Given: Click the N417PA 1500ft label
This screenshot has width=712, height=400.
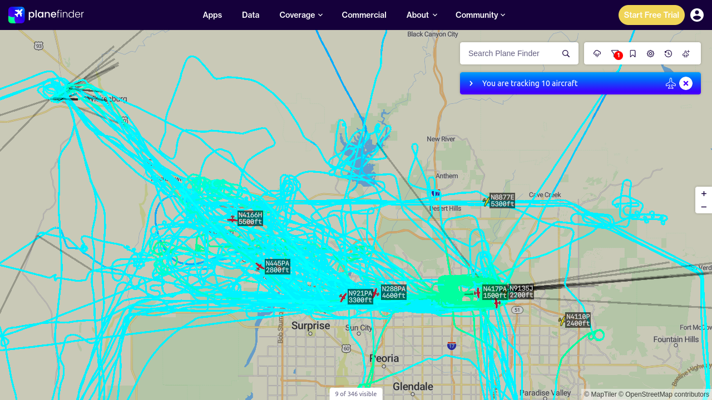Looking at the screenshot, I should pyautogui.click(x=495, y=292).
